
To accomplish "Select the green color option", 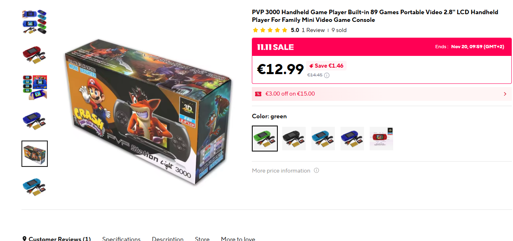I will pyautogui.click(x=265, y=139).
